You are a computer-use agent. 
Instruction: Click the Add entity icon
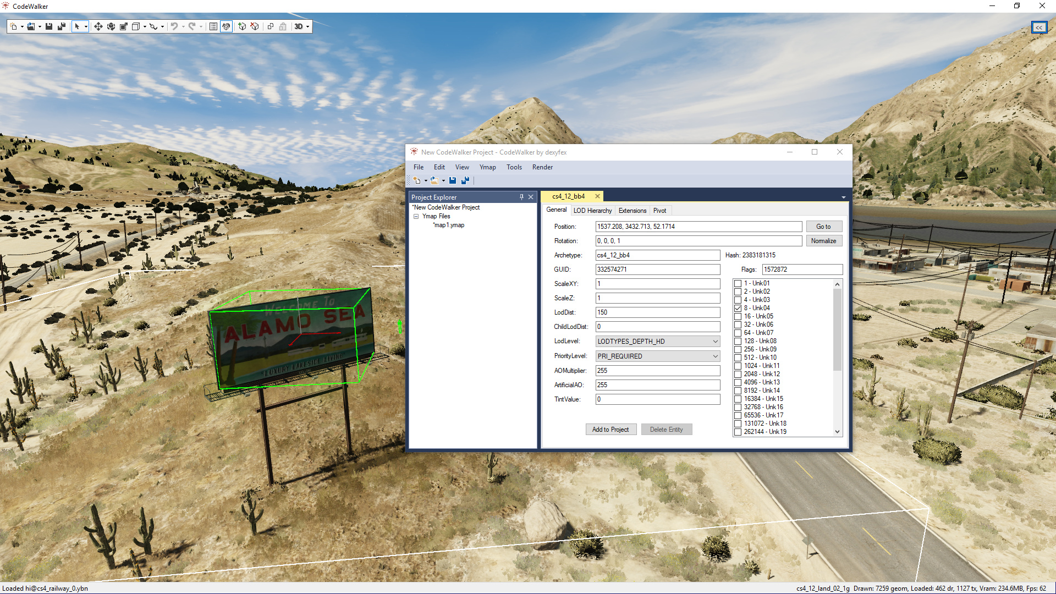pyautogui.click(x=242, y=26)
